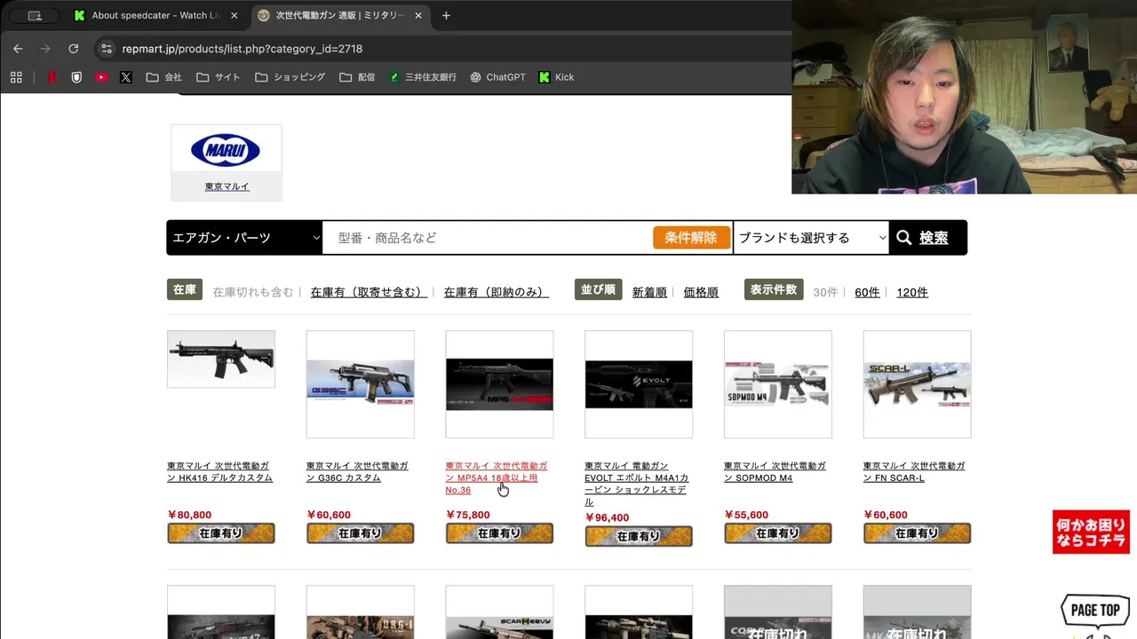Click 在庫有り button under ¥60,600 G36C

click(x=360, y=532)
